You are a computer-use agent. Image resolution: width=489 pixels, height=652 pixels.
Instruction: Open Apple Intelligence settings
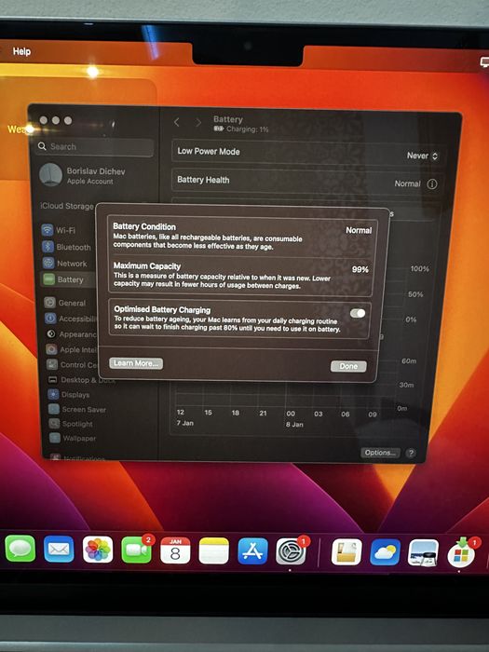tap(71, 349)
